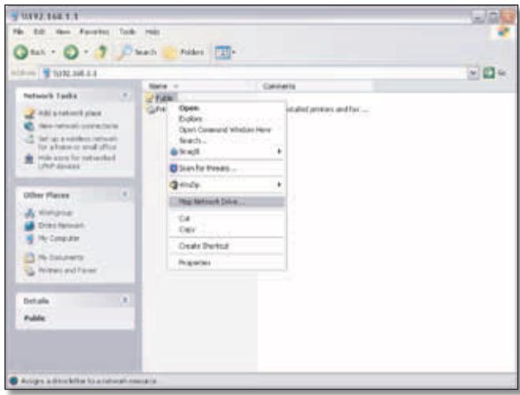This screenshot has width=520, height=395.
Task: Click the wireless network setup icon
Action: (x=29, y=139)
